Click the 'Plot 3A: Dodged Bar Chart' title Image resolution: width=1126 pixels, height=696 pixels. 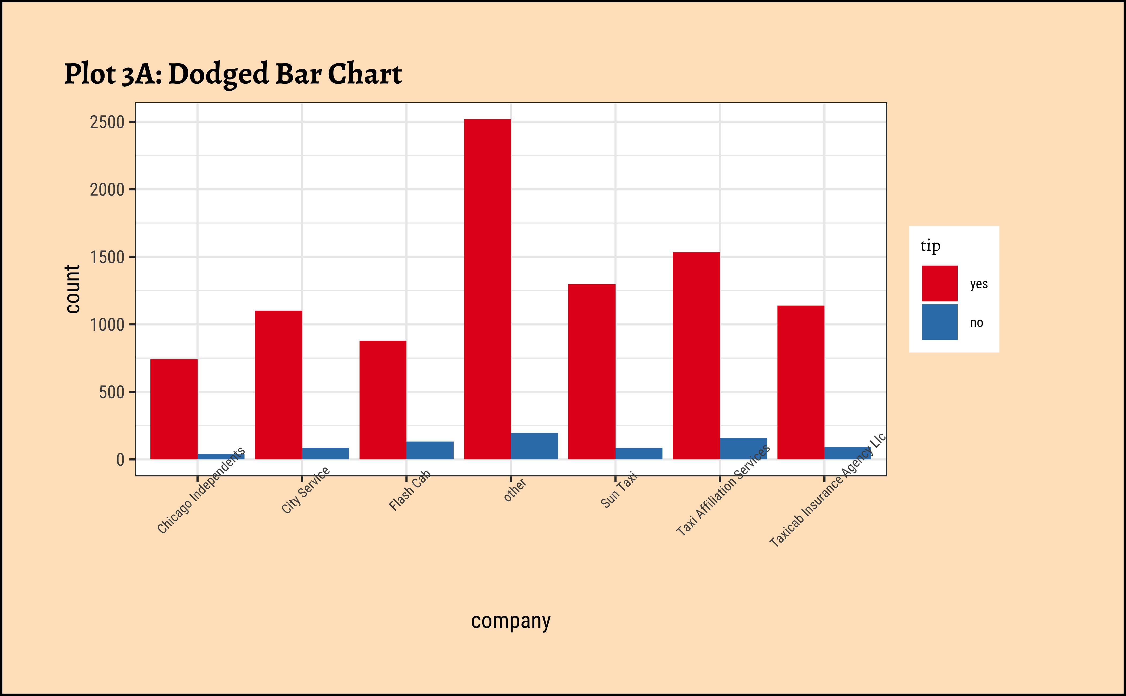tap(232, 74)
